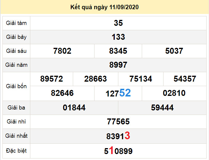Viewport: 209px width, 160px height.
Task: Select Giải sáu number 7802
Action: tap(62, 51)
